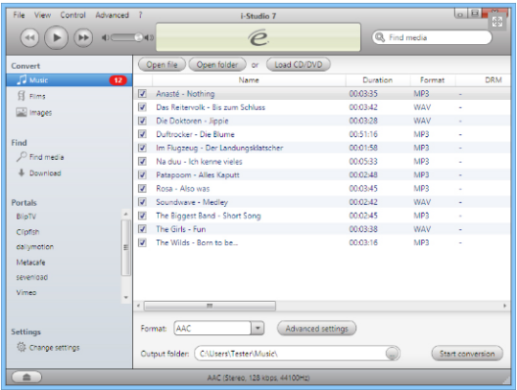Uncheck Das Reitervolk - Bis zum Schluss checkbox

(142, 107)
